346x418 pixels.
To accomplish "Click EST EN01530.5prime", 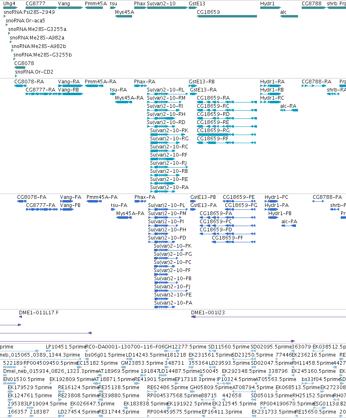I will (24, 379).
